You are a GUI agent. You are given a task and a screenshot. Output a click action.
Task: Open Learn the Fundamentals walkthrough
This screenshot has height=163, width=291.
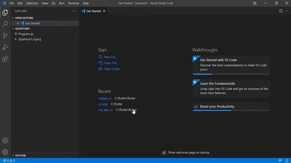231,89
